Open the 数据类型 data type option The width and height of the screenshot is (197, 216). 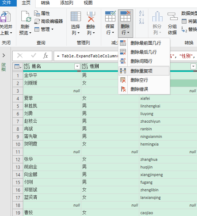189,13
